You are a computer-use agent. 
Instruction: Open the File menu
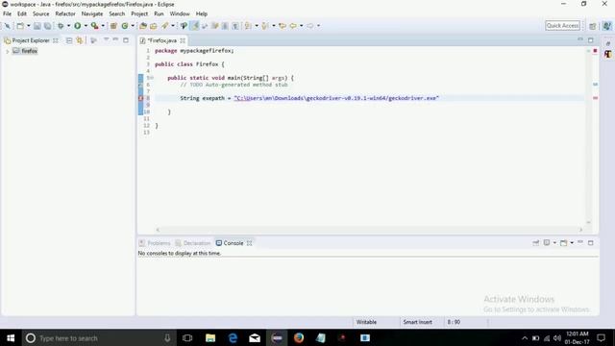(7, 13)
